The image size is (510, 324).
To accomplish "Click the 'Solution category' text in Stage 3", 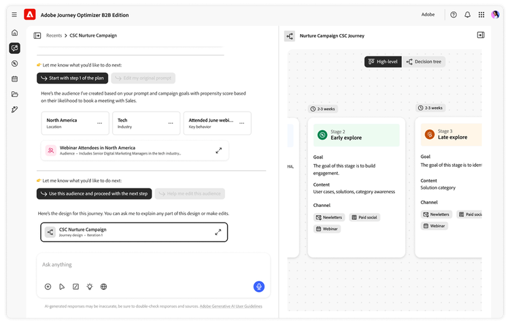I will (438, 188).
